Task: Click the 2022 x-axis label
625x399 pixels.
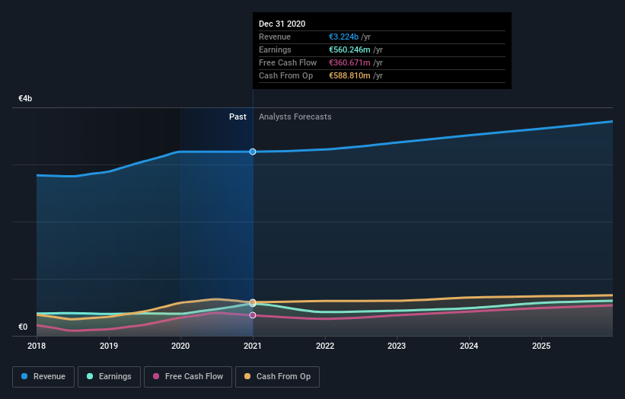Action: coord(325,346)
